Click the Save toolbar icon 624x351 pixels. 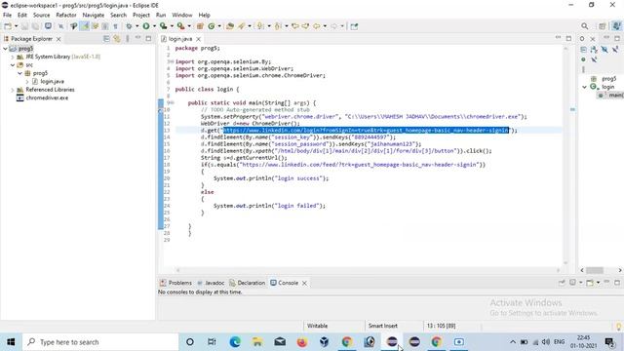pyautogui.click(x=24, y=26)
